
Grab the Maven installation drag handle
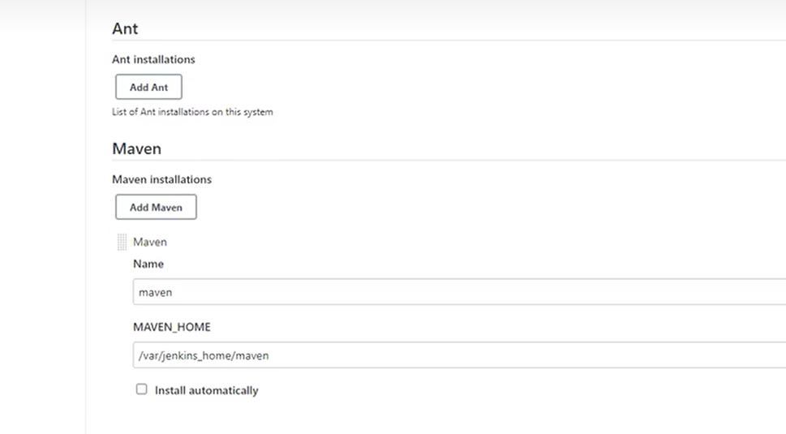tap(122, 242)
